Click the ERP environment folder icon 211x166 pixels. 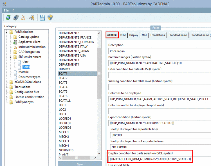(x=15, y=57)
